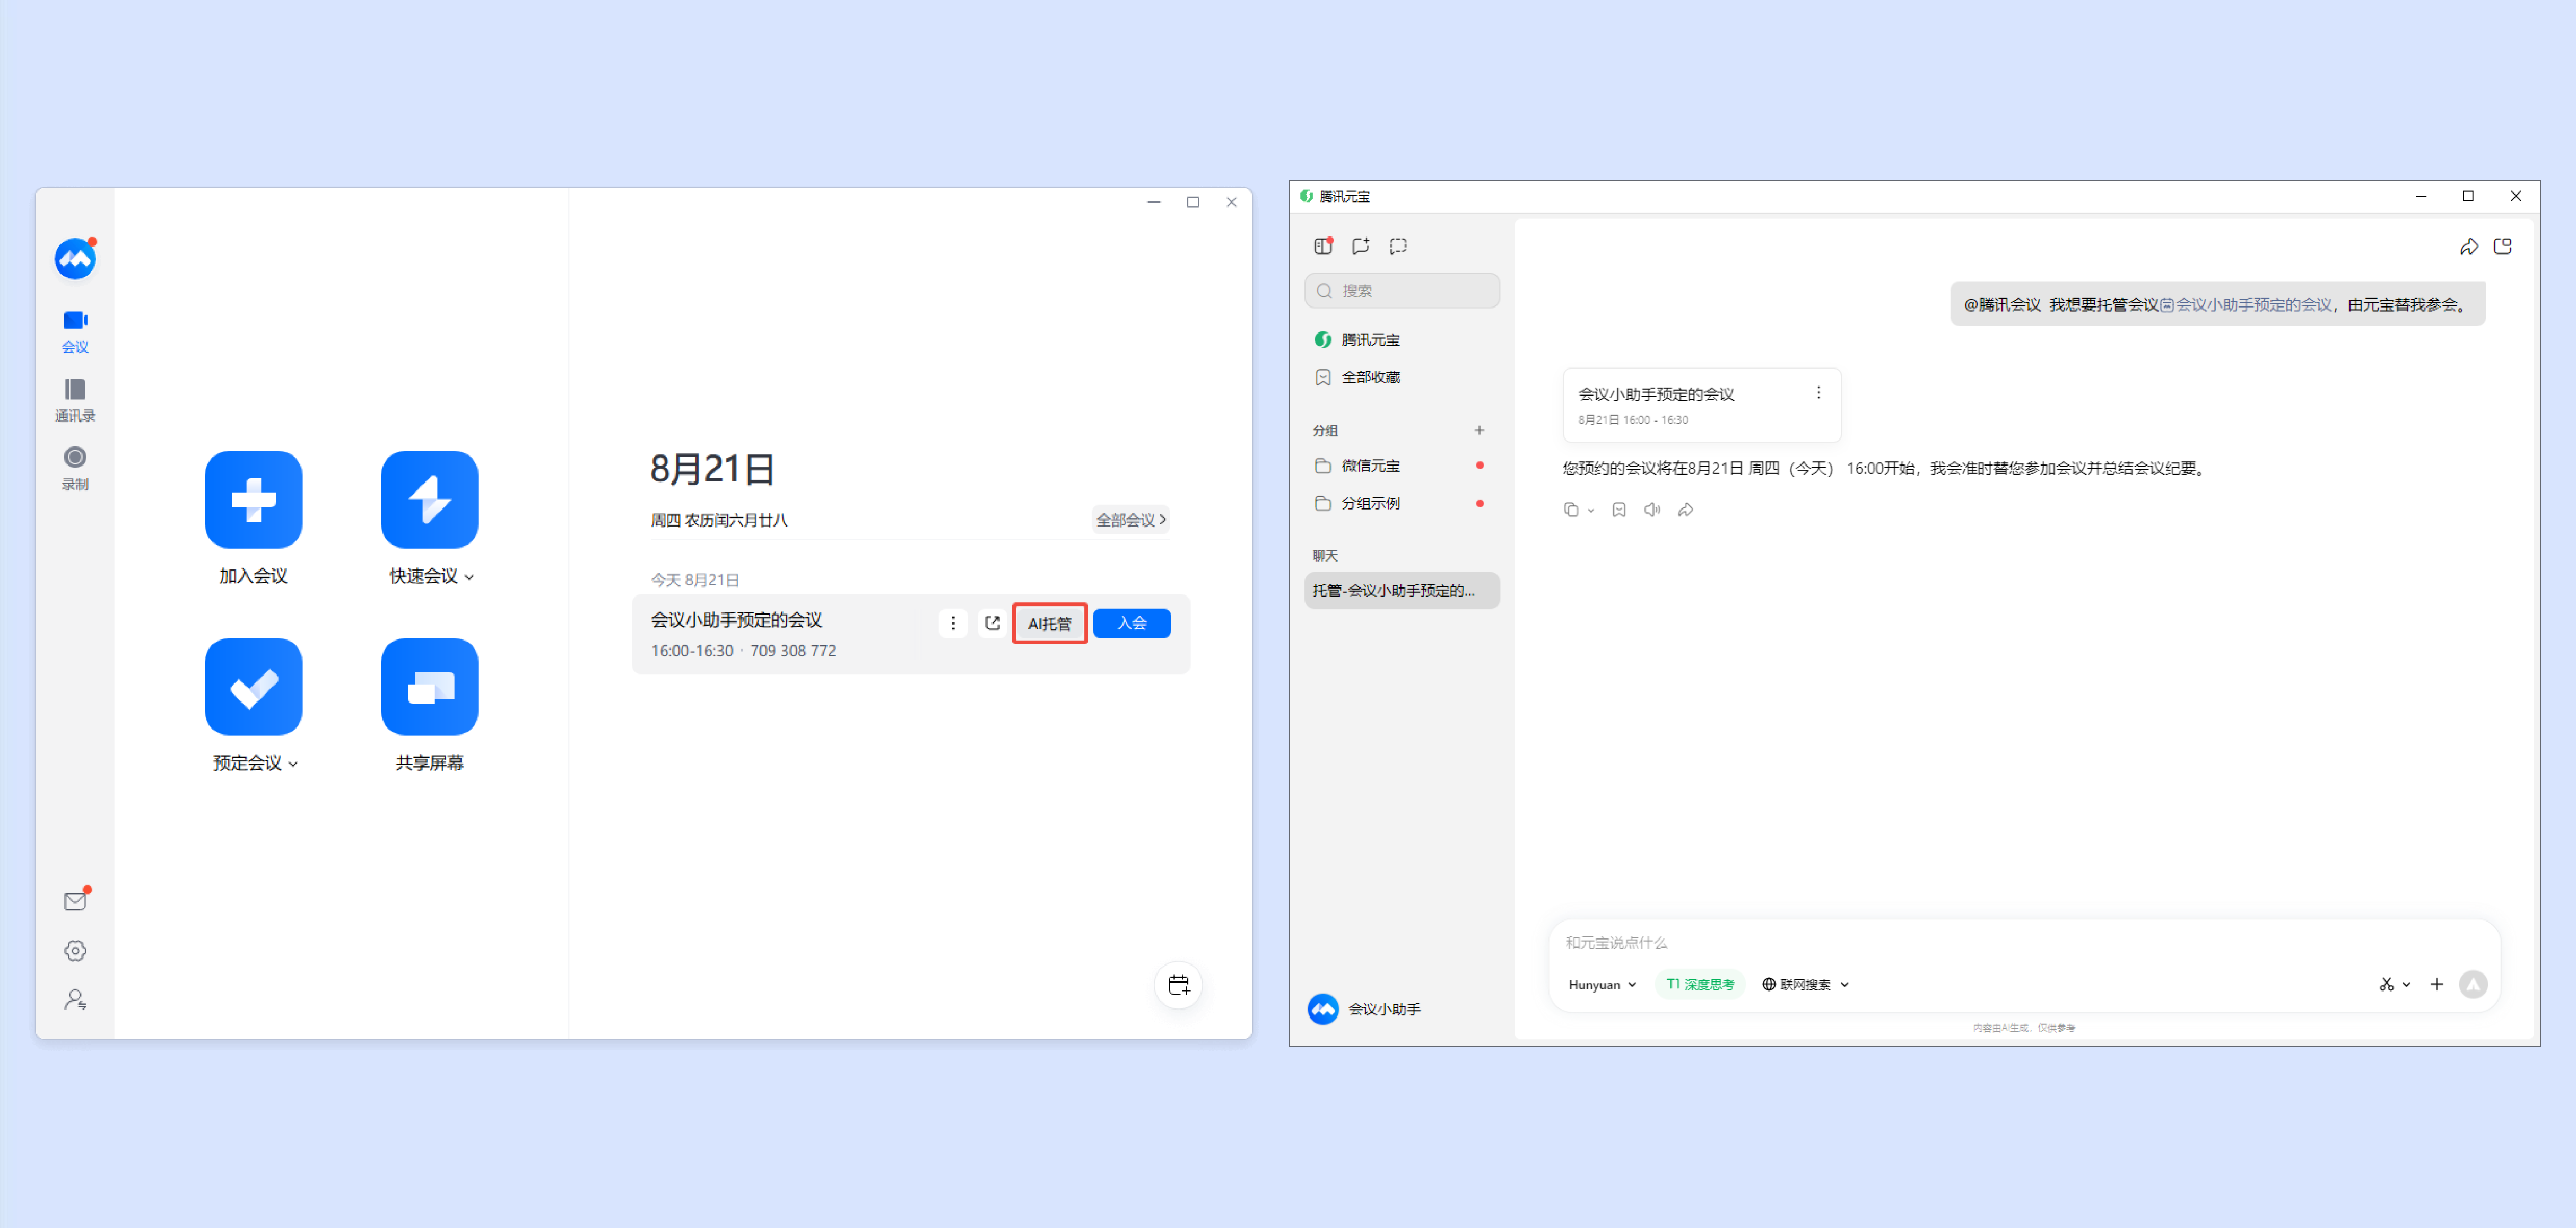Open settings gear in Tencent Meeting sidebar
The width and height of the screenshot is (2576, 1228).
[75, 950]
